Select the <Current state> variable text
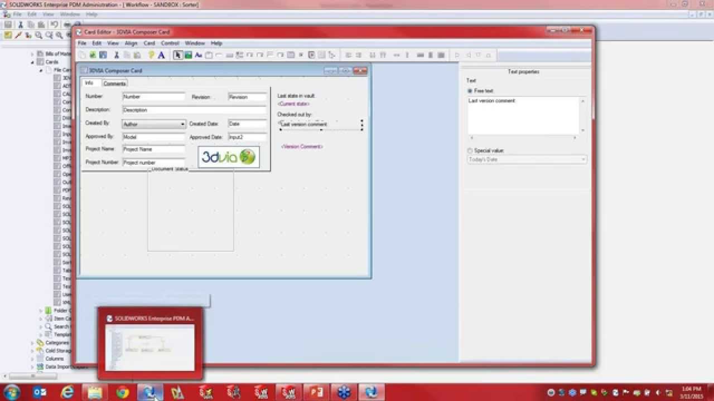This screenshot has width=714, height=401. (293, 104)
